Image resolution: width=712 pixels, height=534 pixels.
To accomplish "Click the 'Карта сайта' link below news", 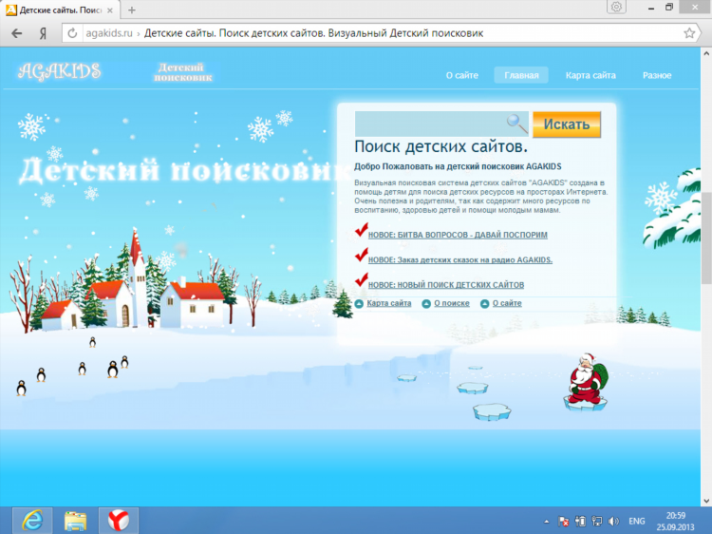I will (x=389, y=303).
